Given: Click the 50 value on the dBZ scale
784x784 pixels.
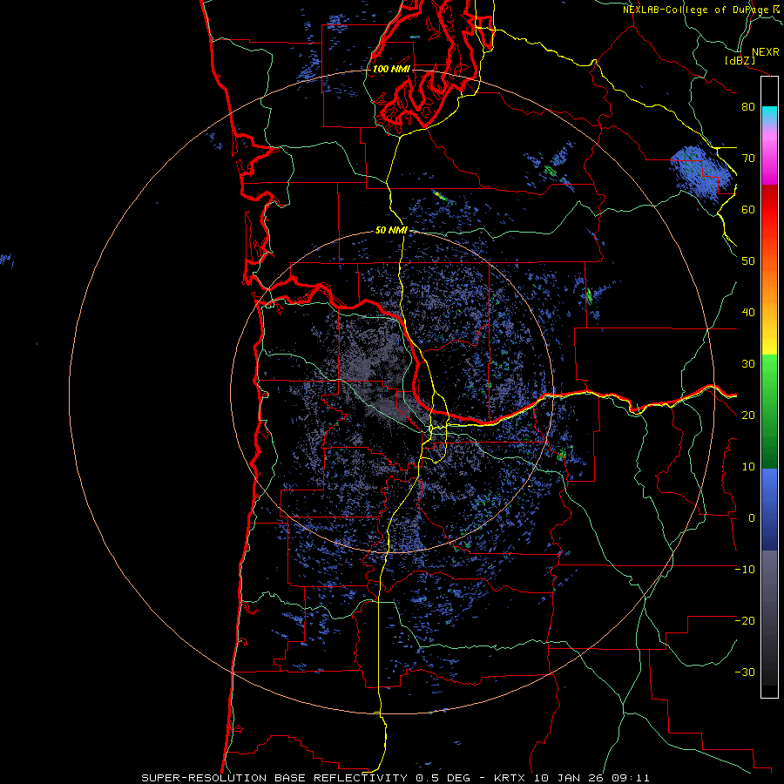Looking at the screenshot, I should click(748, 260).
